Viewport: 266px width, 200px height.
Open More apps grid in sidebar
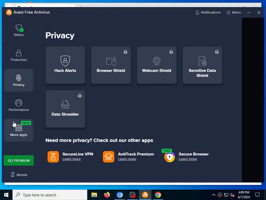[19, 130]
